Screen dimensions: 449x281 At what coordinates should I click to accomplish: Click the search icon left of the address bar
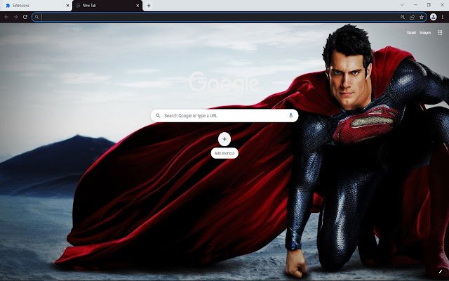coord(36,17)
